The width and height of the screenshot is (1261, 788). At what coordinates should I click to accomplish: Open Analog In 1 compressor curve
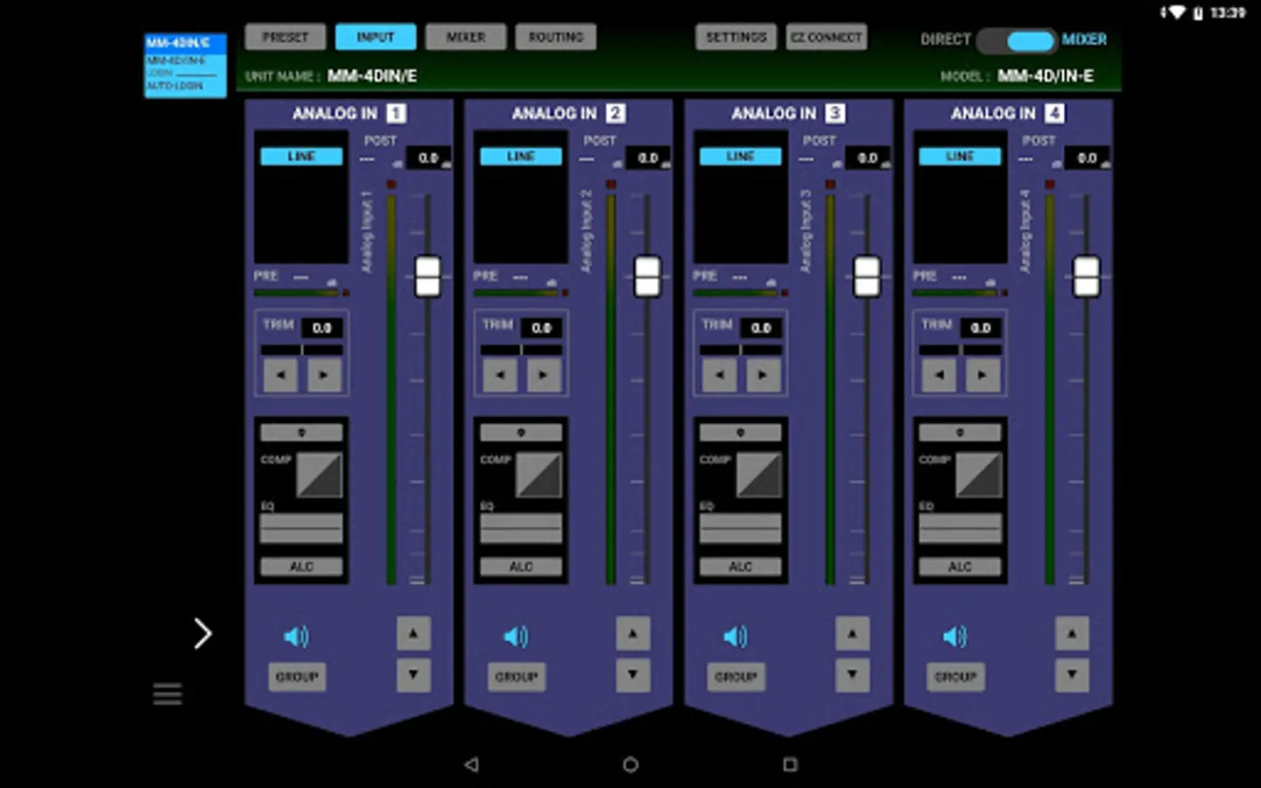(320, 475)
